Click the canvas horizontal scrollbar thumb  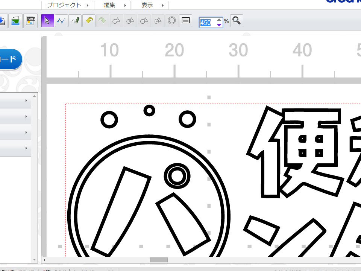[x=159, y=260]
